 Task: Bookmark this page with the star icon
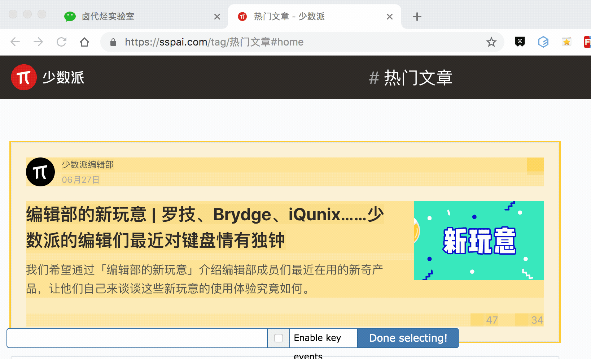click(491, 42)
